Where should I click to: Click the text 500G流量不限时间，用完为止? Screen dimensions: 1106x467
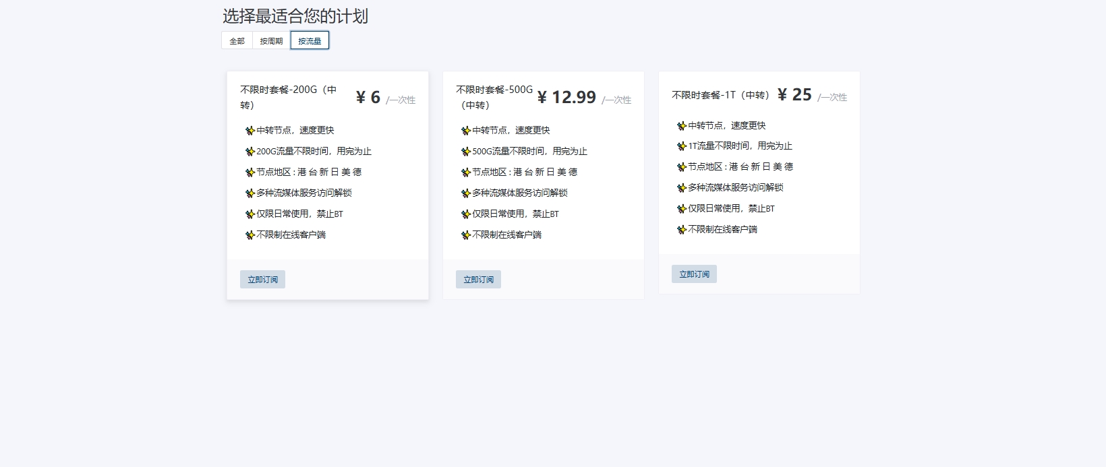pyautogui.click(x=529, y=151)
